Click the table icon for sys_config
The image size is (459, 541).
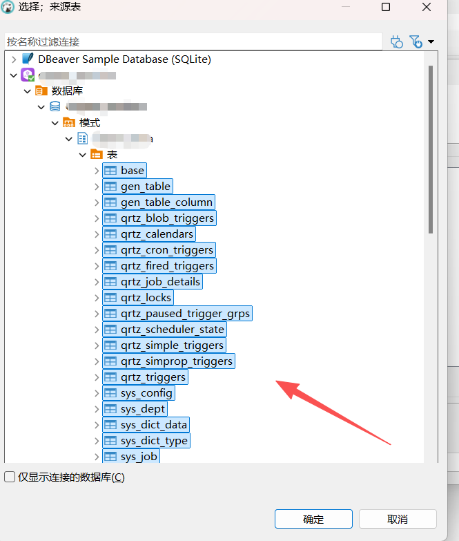(x=110, y=392)
